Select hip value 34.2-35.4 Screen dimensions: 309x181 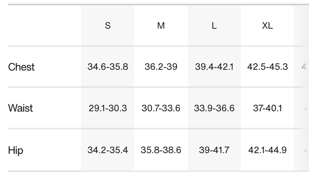pos(108,150)
